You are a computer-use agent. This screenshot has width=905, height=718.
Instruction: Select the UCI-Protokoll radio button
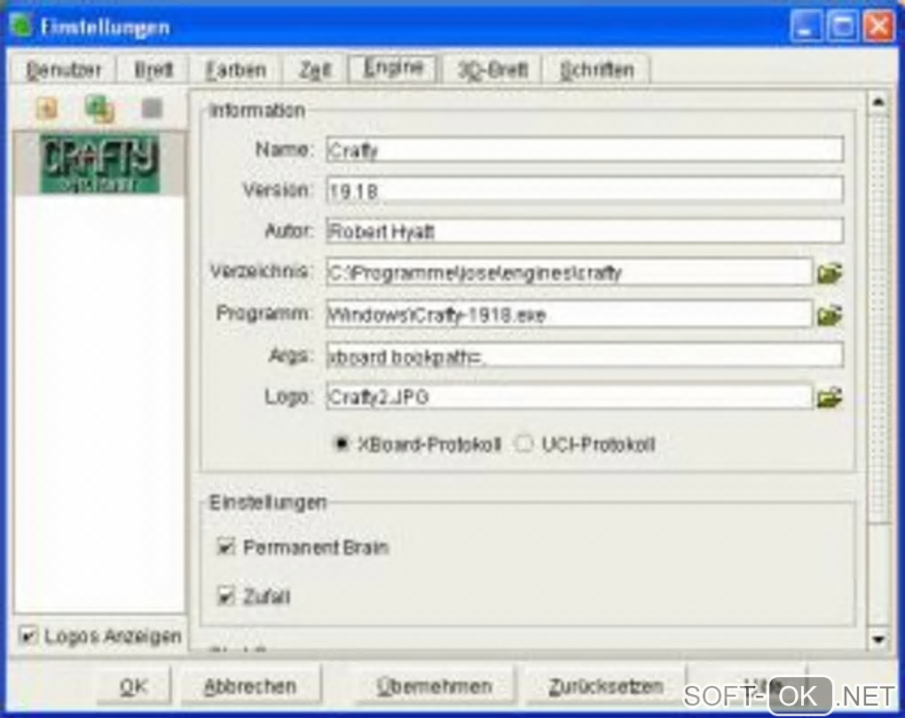pyautogui.click(x=523, y=443)
